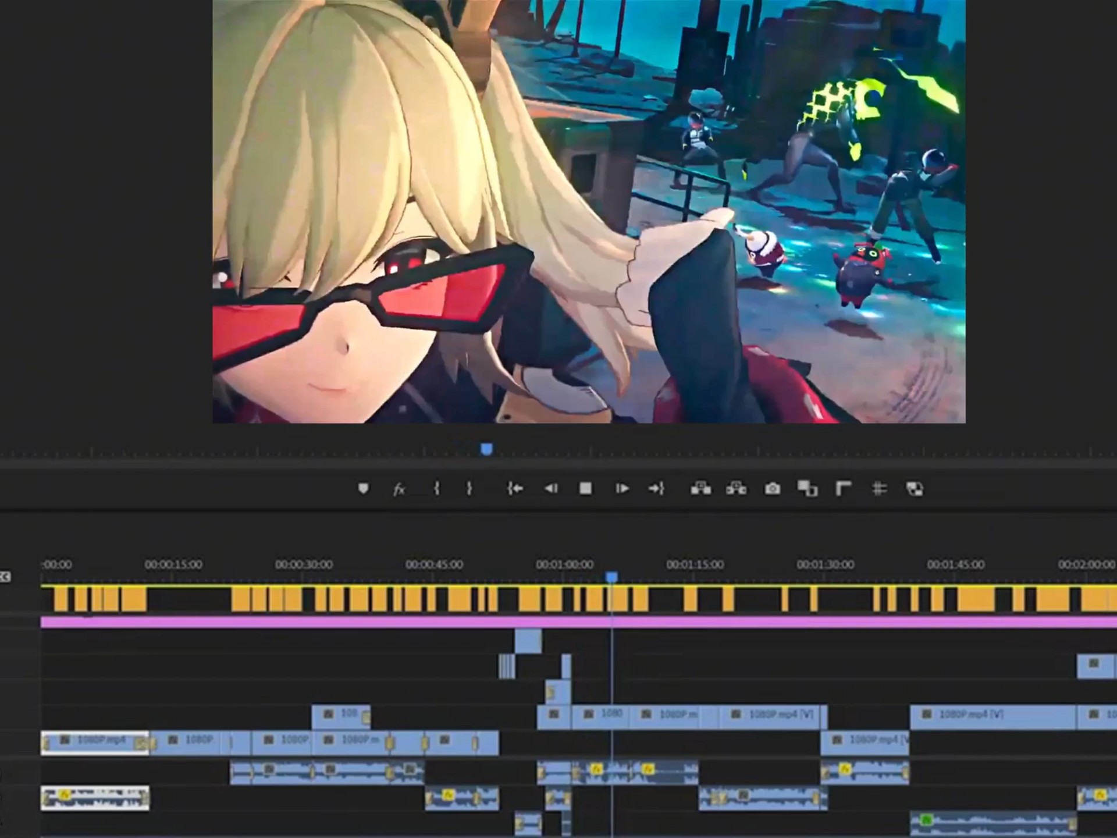Toggle the grid guides button
The width and height of the screenshot is (1117, 838).
pos(880,488)
